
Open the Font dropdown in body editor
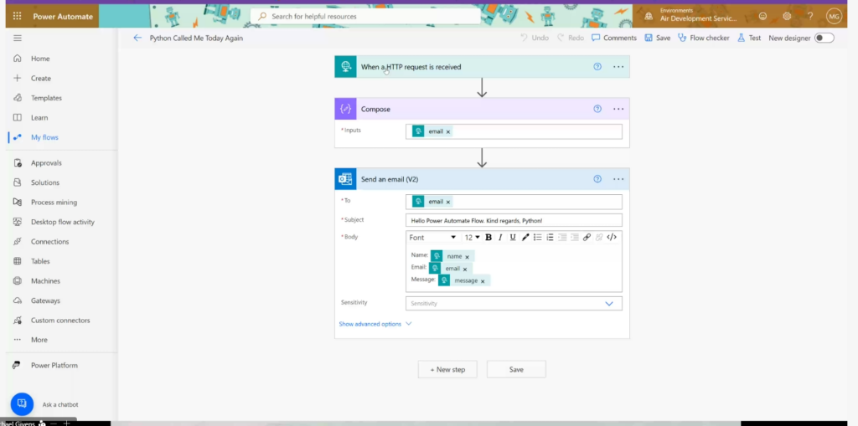coord(432,238)
